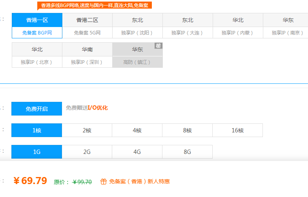This screenshot has width=308, height=197.
Task: Click the orange 香港多线BGP网络 banner tooltip
Action: (95, 5)
